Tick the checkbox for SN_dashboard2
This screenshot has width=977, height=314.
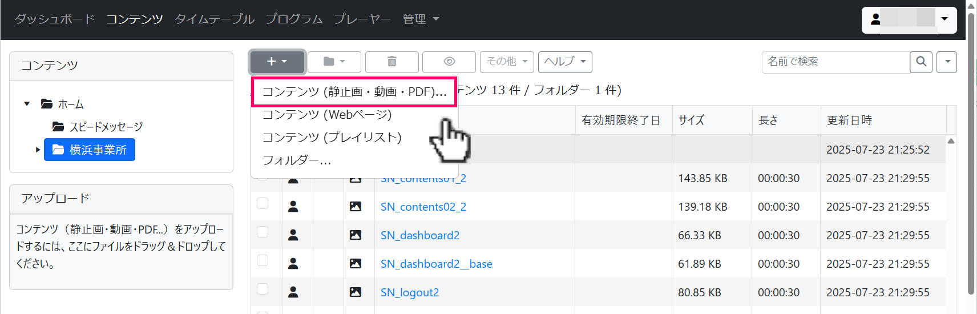[263, 232]
